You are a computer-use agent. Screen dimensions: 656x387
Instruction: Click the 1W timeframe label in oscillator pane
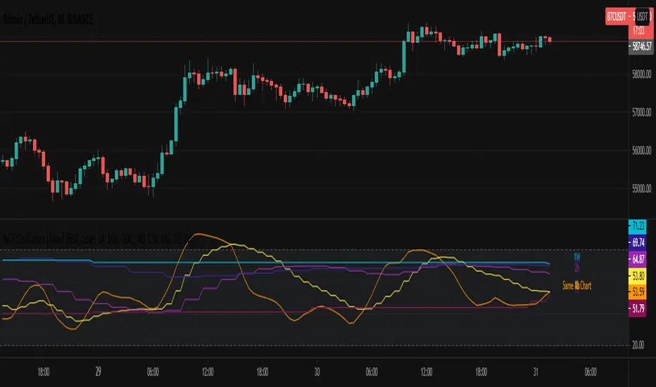pos(577,257)
